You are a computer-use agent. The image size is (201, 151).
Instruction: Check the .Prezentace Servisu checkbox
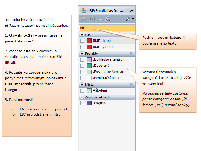point(83,72)
